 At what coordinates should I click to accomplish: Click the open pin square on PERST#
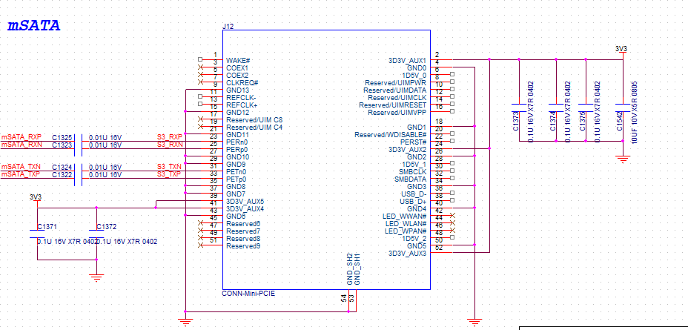pyautogui.click(x=452, y=142)
